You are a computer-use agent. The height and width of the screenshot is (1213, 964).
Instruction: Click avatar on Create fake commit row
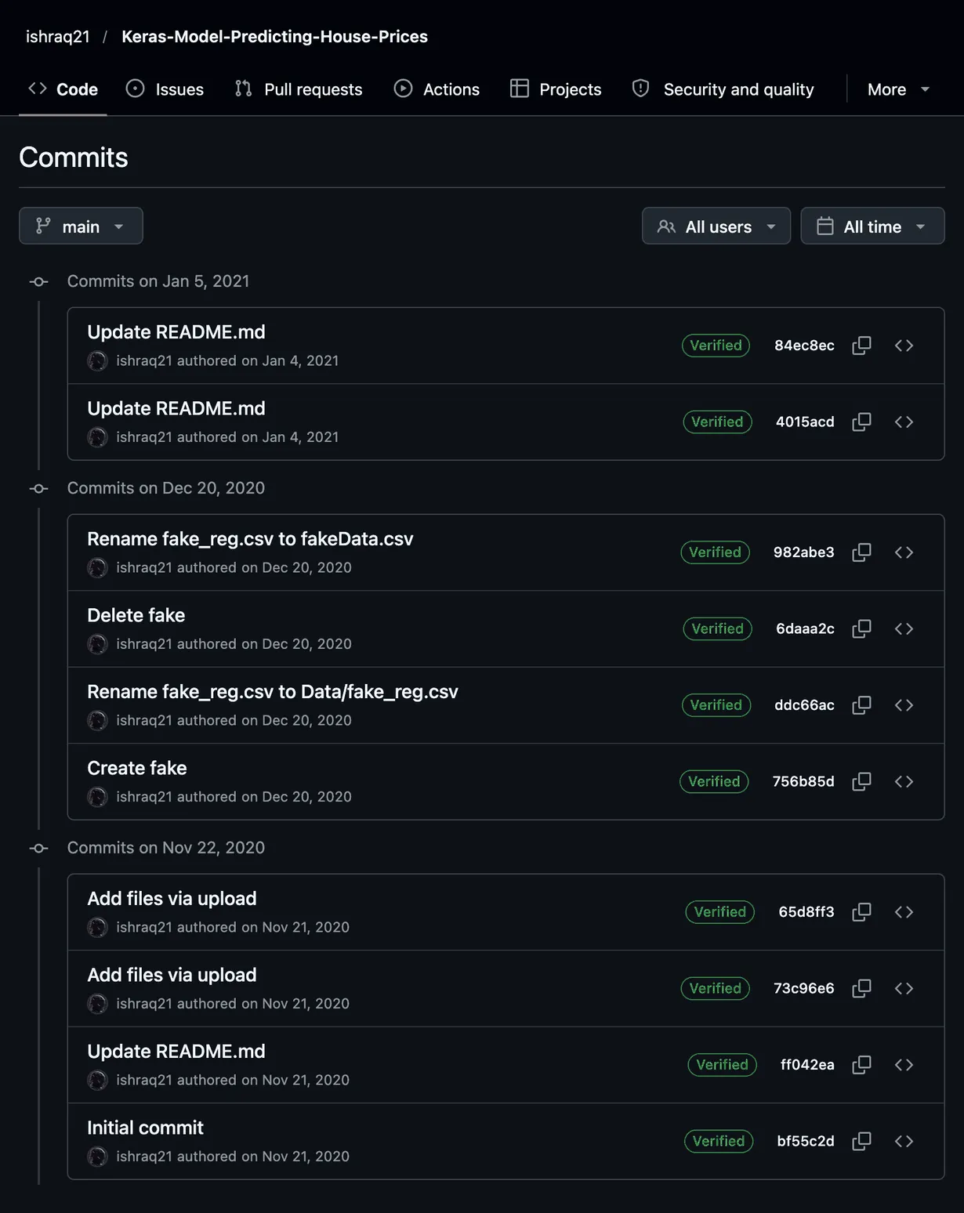tap(97, 797)
